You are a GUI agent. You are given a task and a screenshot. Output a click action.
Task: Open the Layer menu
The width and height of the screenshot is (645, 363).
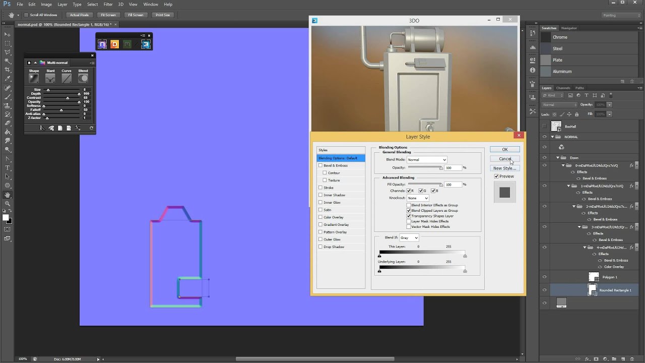[62, 4]
